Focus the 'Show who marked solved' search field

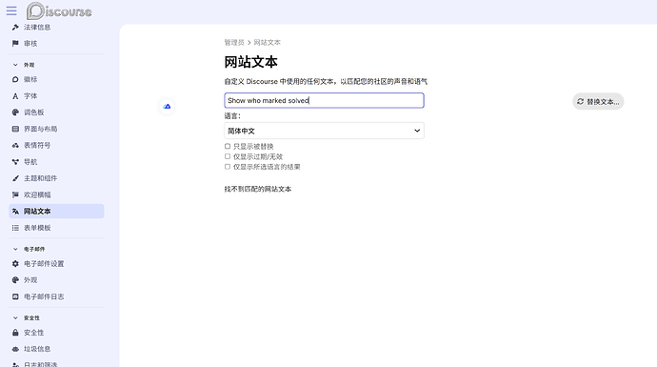click(324, 101)
